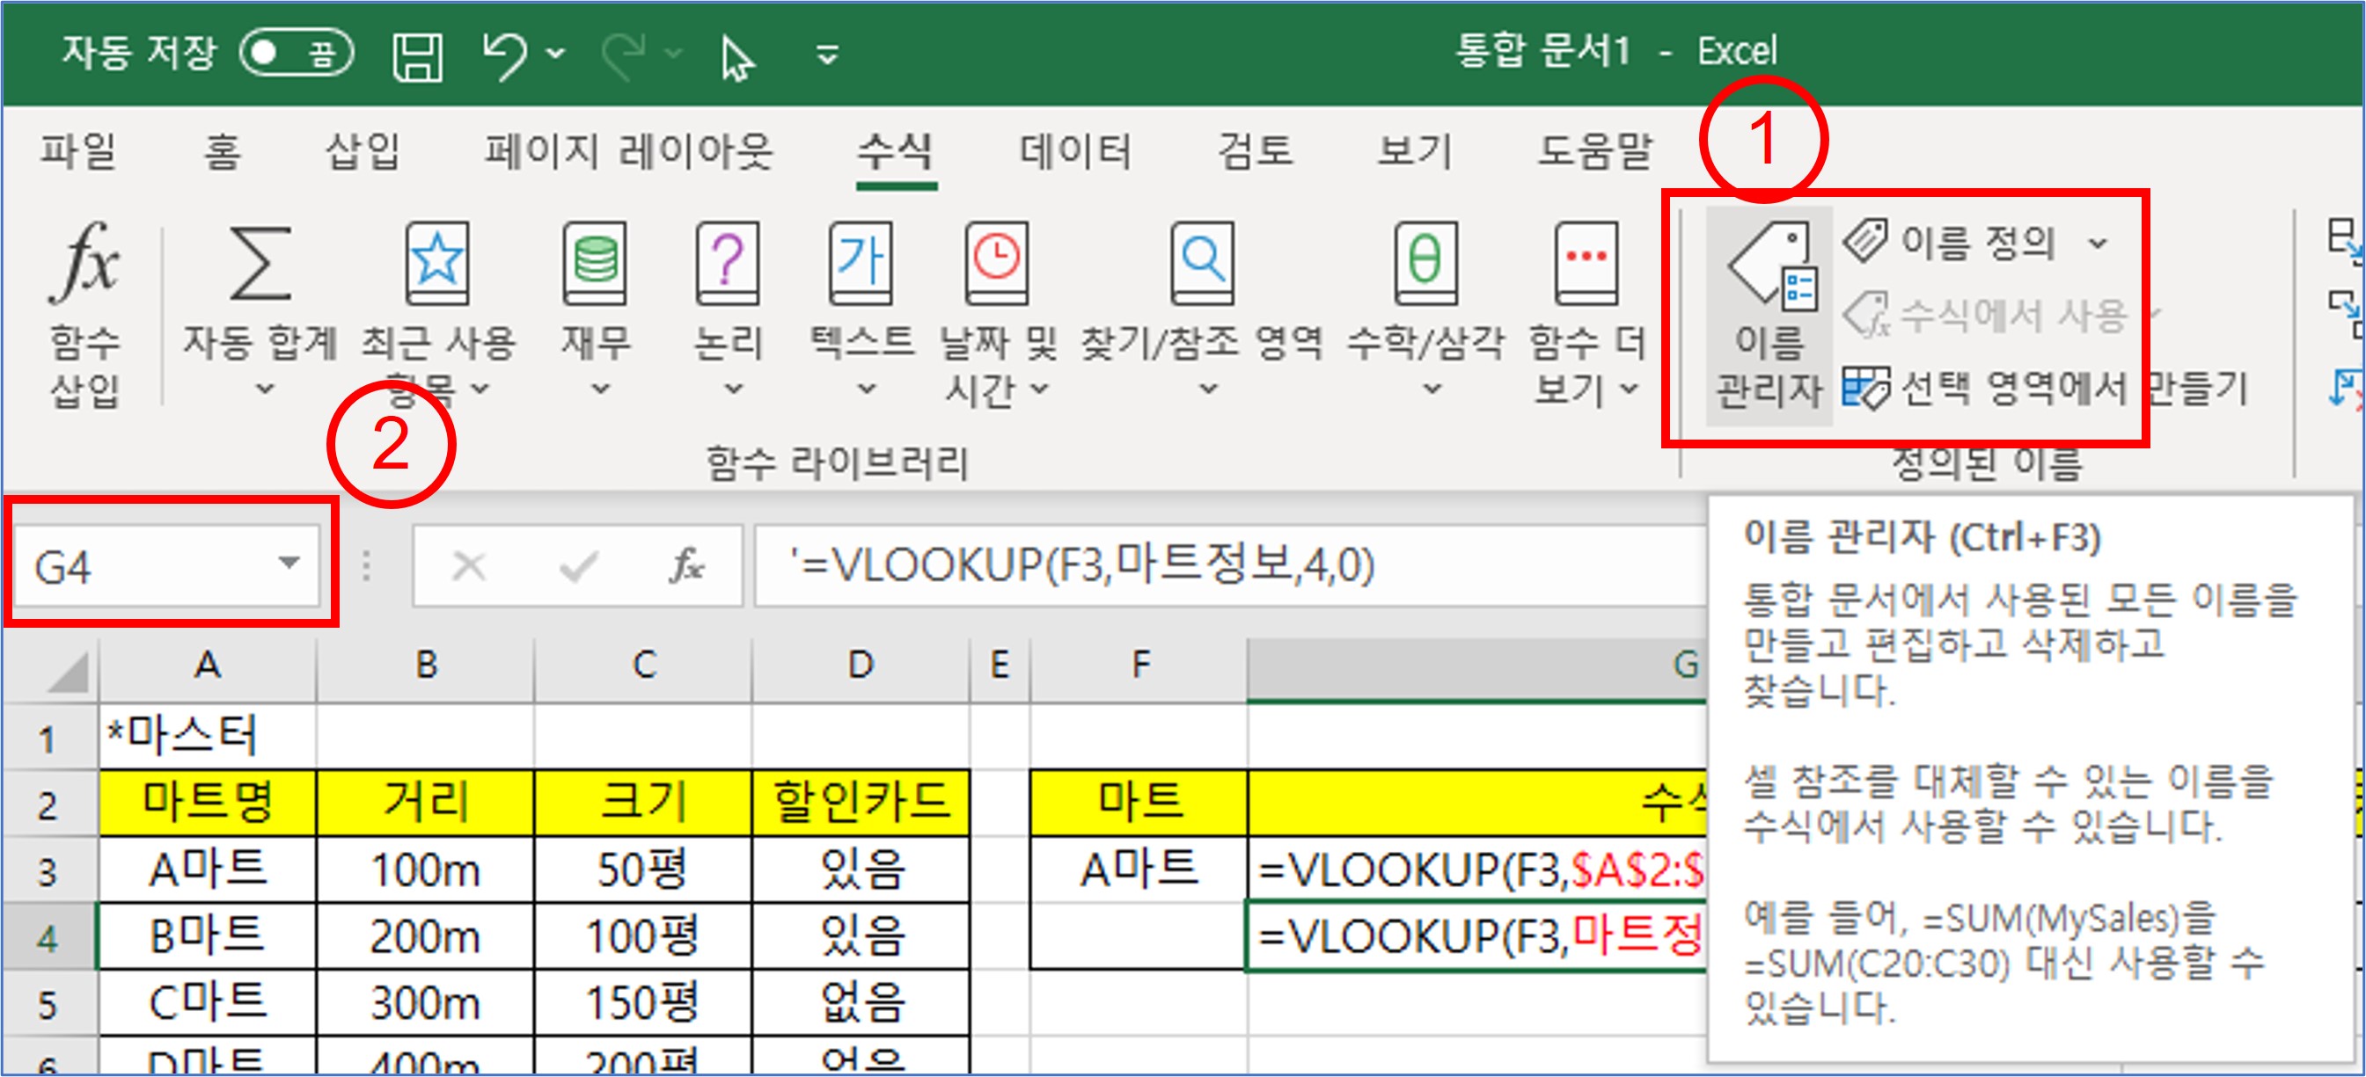2366x1077 pixels.
Task: Click the Save icon in title bar
Action: click(418, 57)
